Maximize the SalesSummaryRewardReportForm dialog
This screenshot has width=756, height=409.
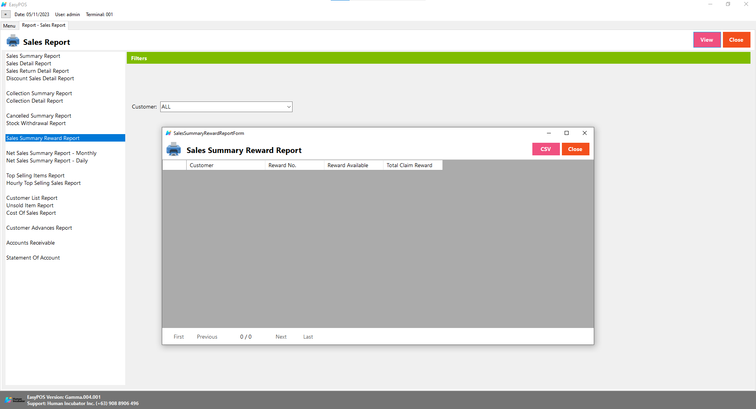coord(567,133)
